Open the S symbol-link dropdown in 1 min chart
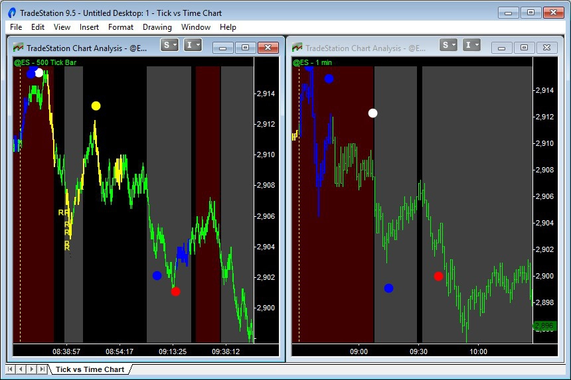The width and height of the screenshot is (571, 380). (x=448, y=45)
